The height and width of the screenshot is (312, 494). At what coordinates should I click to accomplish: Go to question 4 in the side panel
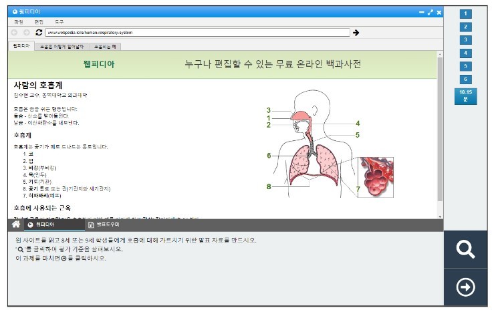[465, 53]
